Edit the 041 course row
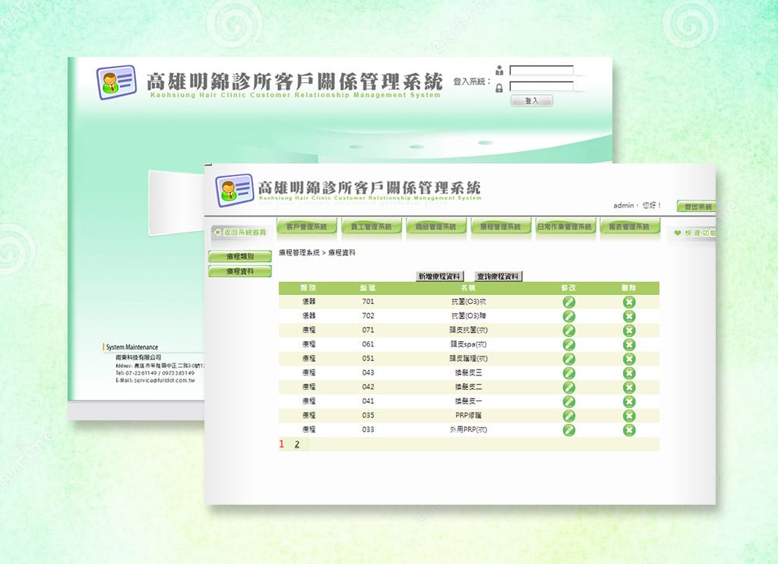This screenshot has width=778, height=564. coord(568,401)
